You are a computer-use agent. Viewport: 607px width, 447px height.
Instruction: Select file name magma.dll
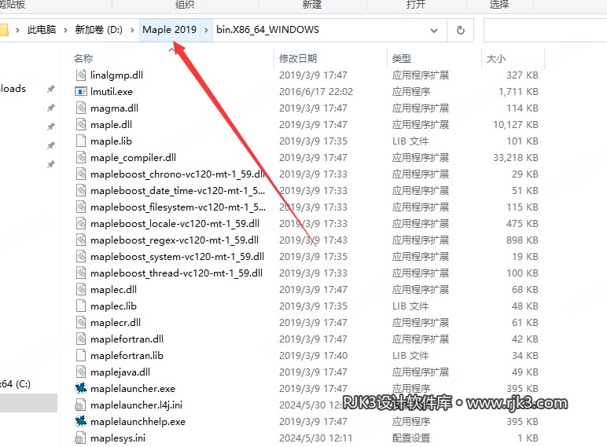point(114,108)
